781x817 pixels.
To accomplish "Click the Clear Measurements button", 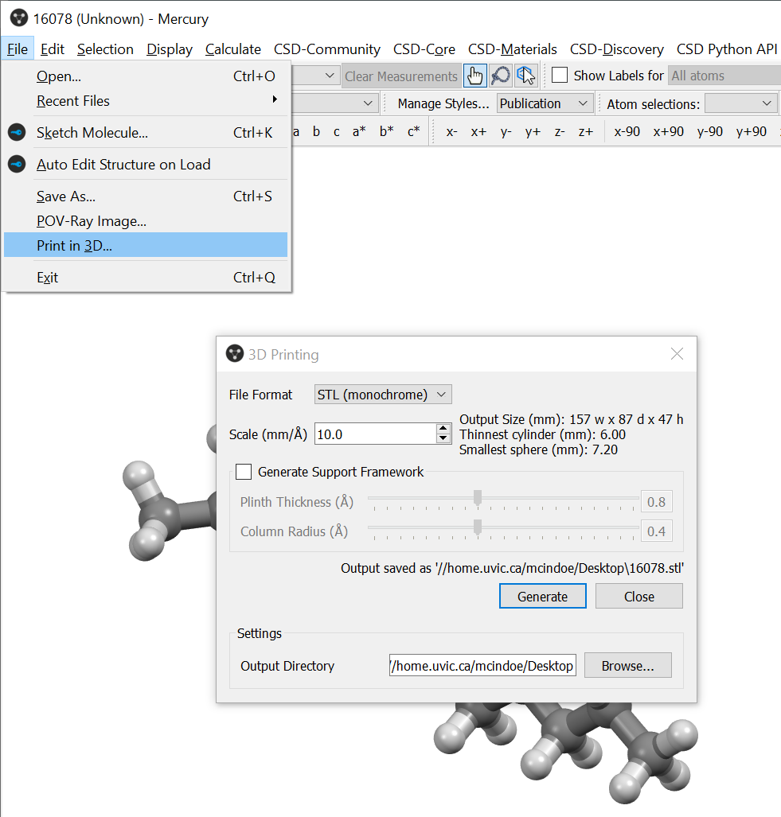I will (401, 76).
